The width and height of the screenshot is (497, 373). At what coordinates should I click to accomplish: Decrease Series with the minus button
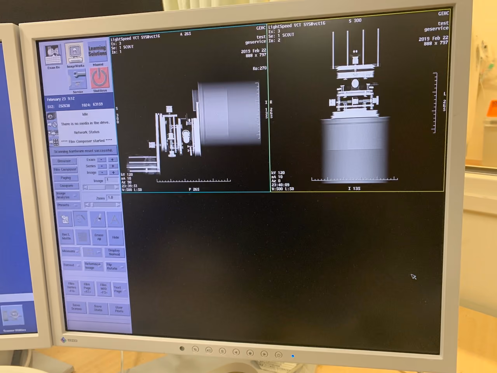[x=102, y=166]
